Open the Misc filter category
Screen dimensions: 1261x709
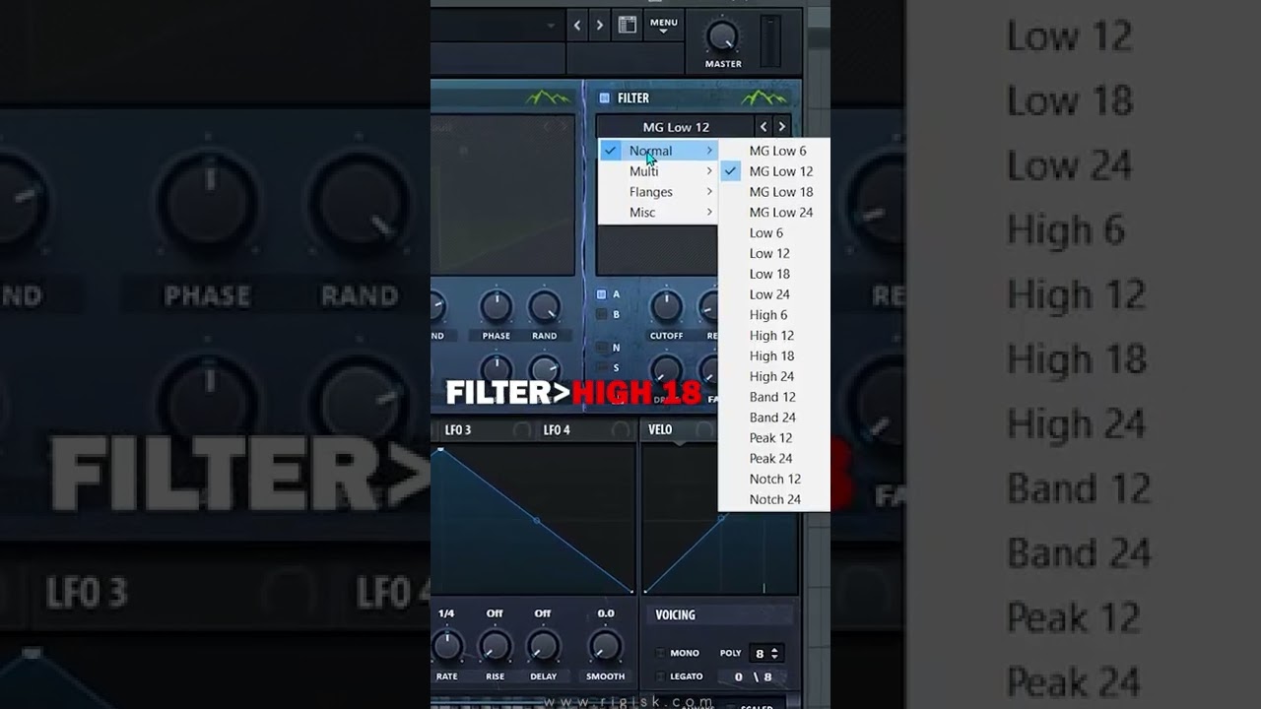658,213
